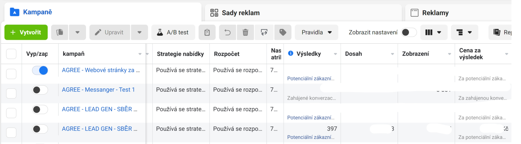This screenshot has height=144, width=521.
Task: Click the Rozpočet column header
Action: 226,54
